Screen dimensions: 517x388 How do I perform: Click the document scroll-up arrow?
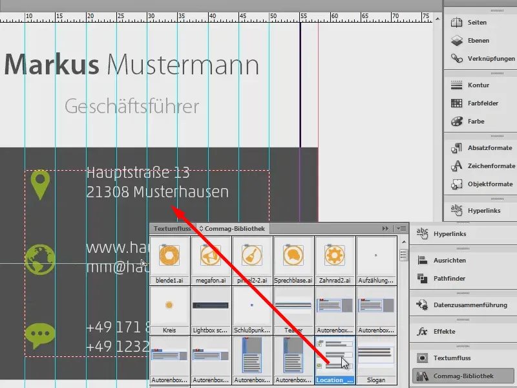[438, 19]
